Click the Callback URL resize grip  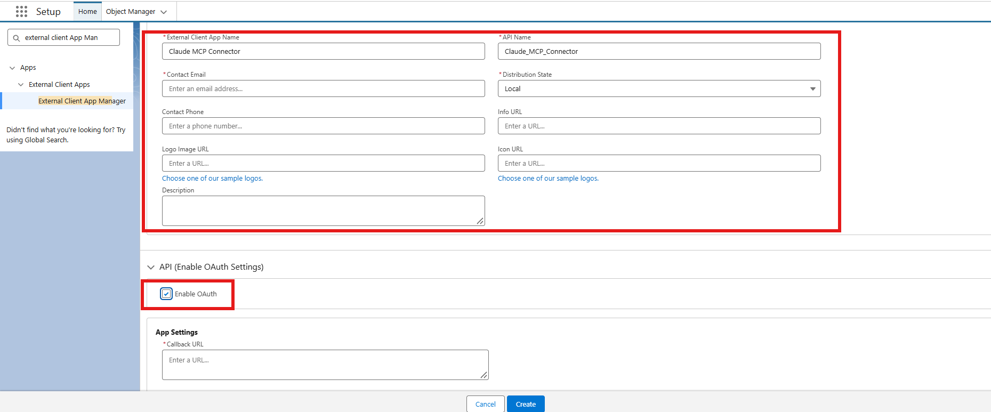pyautogui.click(x=484, y=375)
